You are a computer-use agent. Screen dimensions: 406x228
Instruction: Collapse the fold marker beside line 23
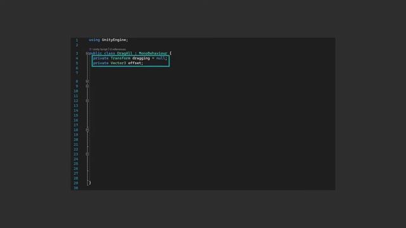click(88, 154)
